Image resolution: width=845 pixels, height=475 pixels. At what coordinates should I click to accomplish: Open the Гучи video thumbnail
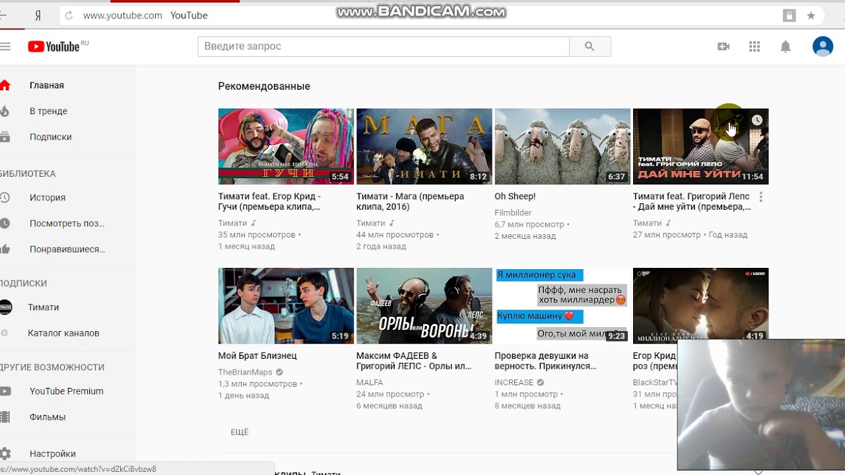[x=286, y=146]
